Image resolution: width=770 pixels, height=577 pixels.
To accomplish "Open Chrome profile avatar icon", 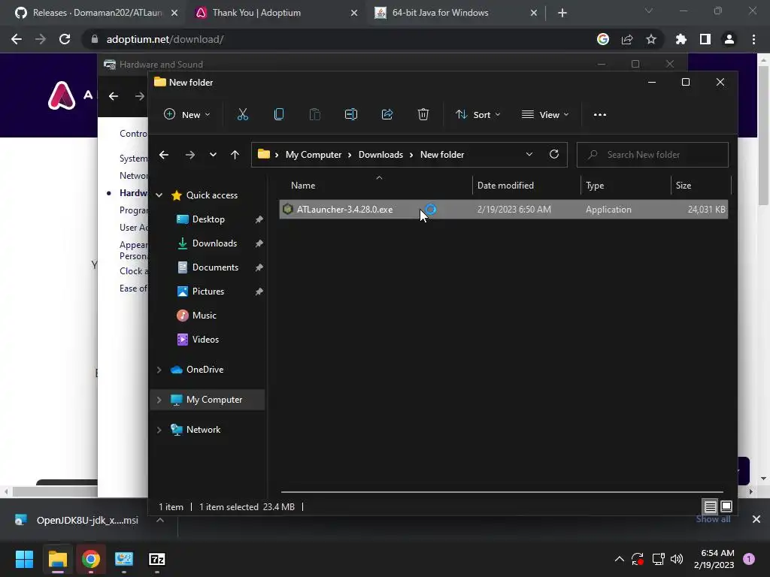I will coord(729,39).
